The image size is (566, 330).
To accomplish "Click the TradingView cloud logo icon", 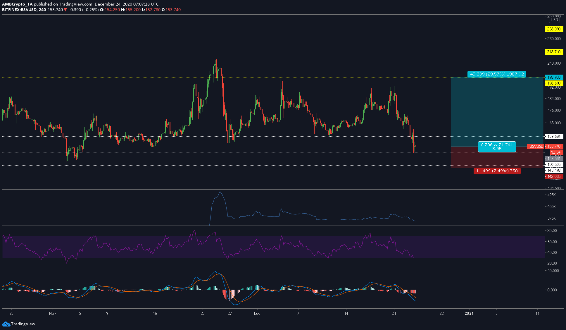I will point(6,324).
